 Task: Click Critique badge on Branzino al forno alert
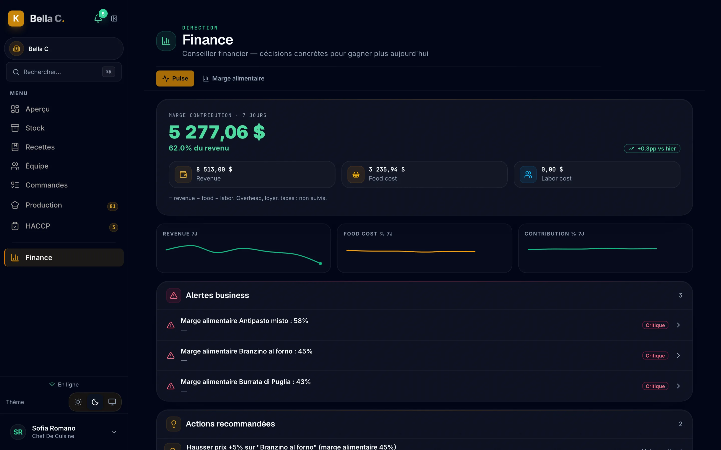click(655, 356)
